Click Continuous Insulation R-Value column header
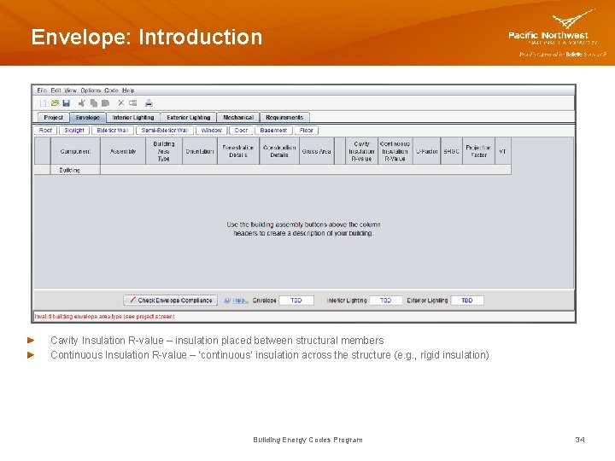 (x=395, y=151)
